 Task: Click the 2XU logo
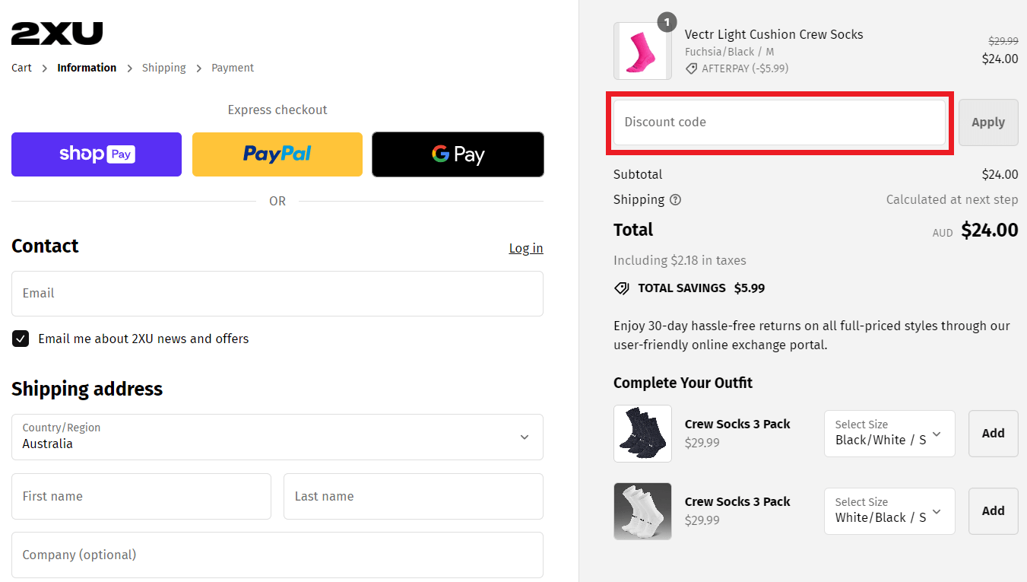click(x=57, y=33)
